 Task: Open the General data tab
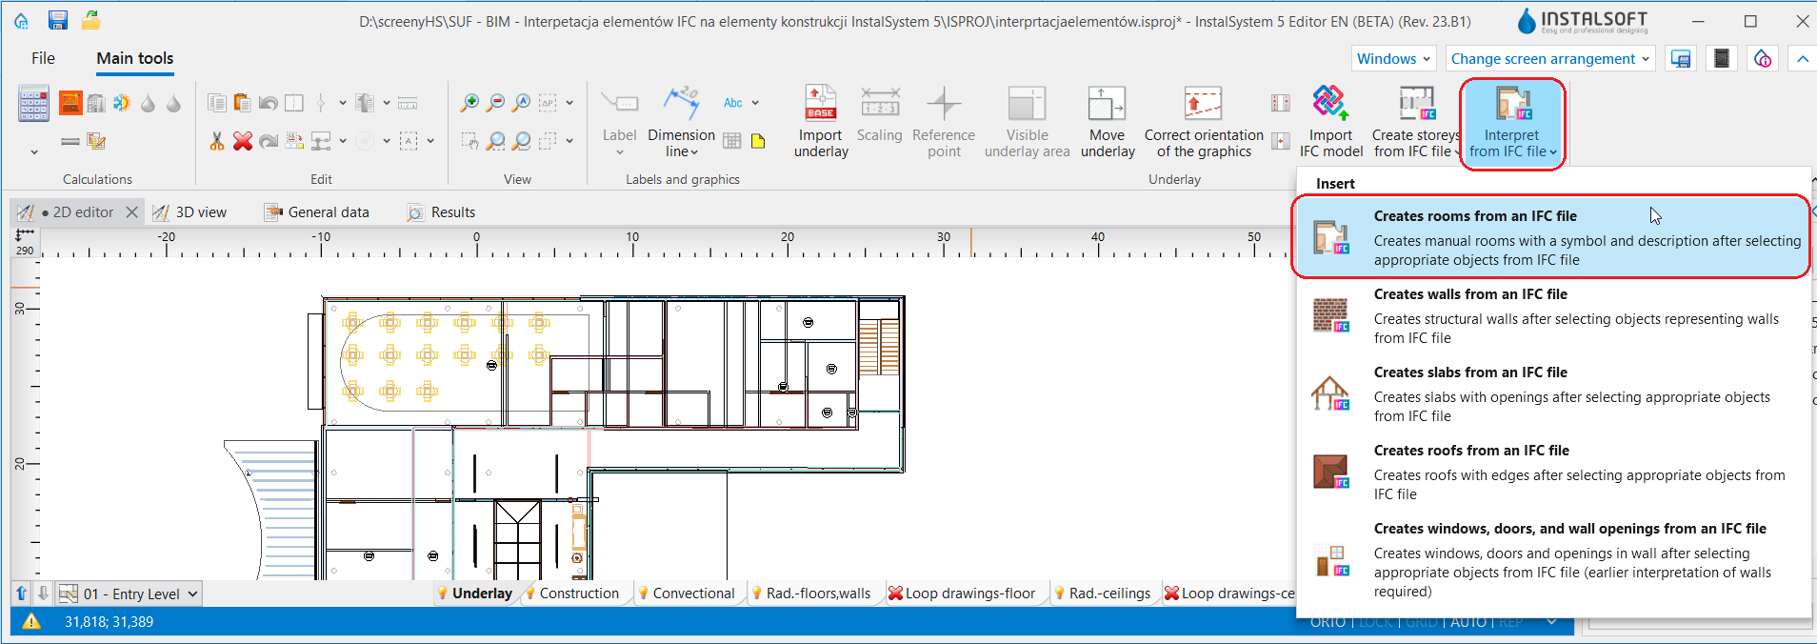pyautogui.click(x=317, y=211)
